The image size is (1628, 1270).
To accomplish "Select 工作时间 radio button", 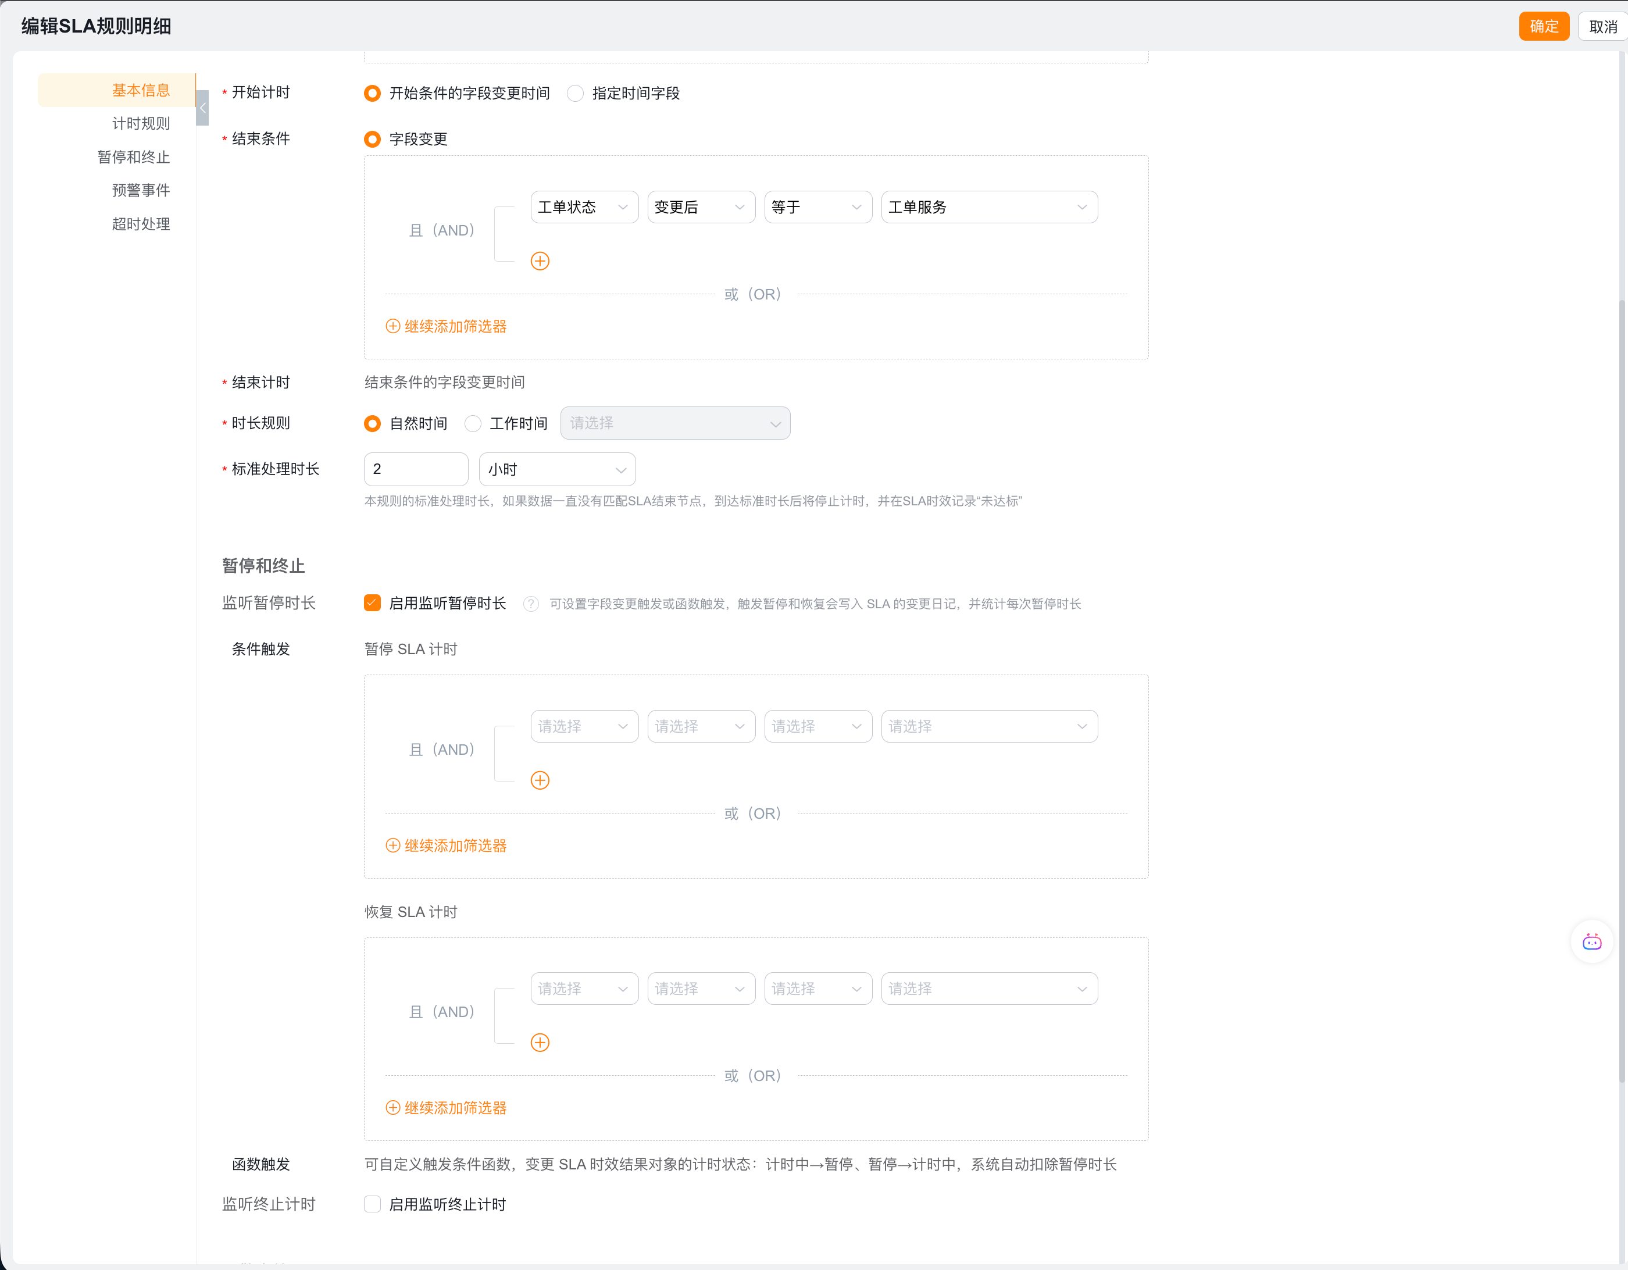I will 473,423.
